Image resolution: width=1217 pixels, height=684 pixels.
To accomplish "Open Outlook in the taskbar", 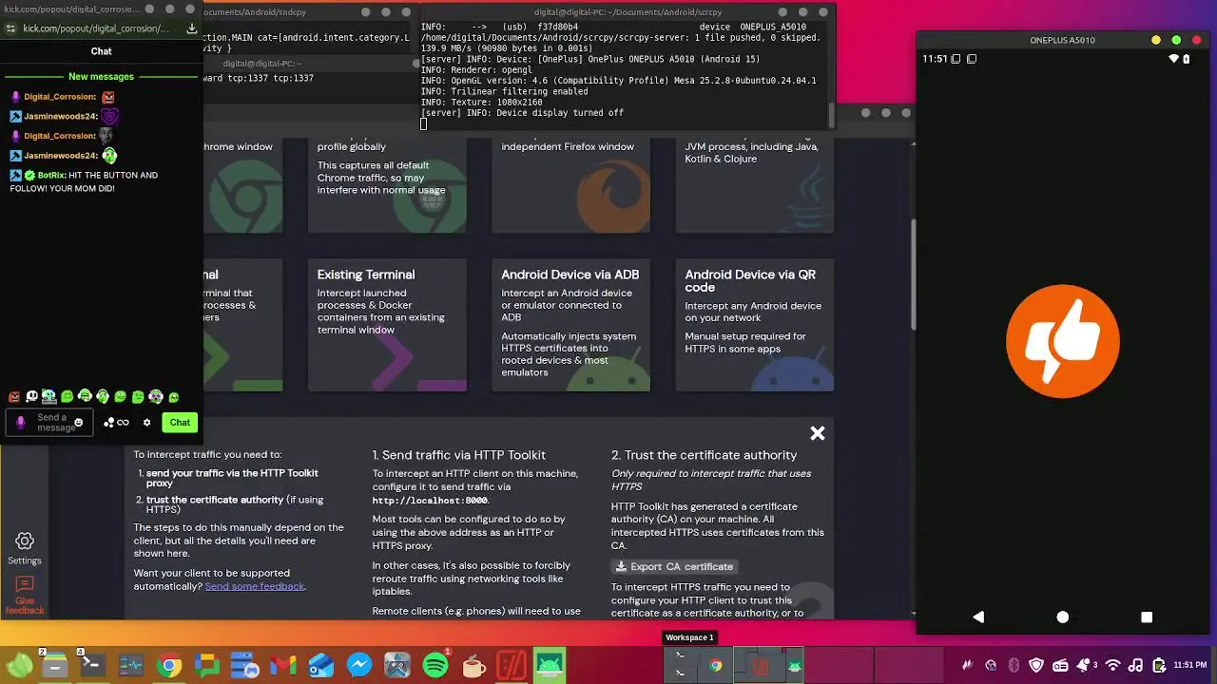I will pos(321,666).
